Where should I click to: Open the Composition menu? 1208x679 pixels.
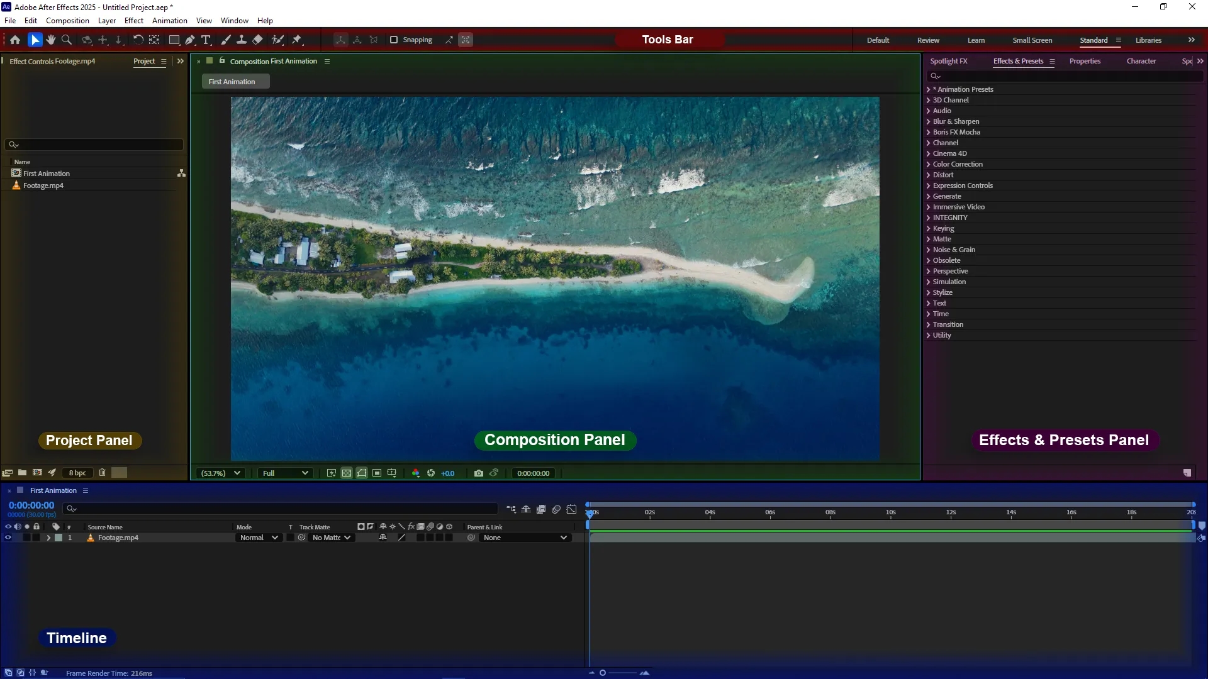coord(67,21)
